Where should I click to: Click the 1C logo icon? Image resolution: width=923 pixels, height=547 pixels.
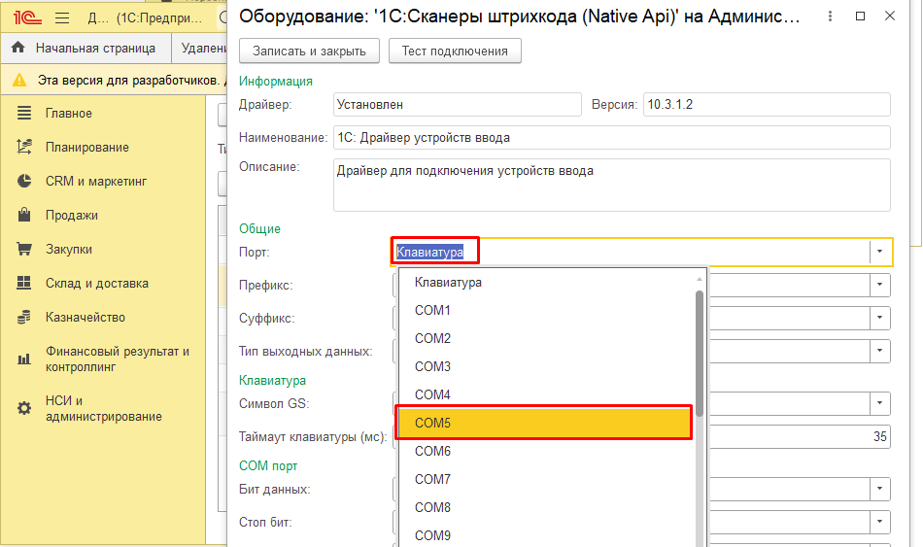[25, 17]
